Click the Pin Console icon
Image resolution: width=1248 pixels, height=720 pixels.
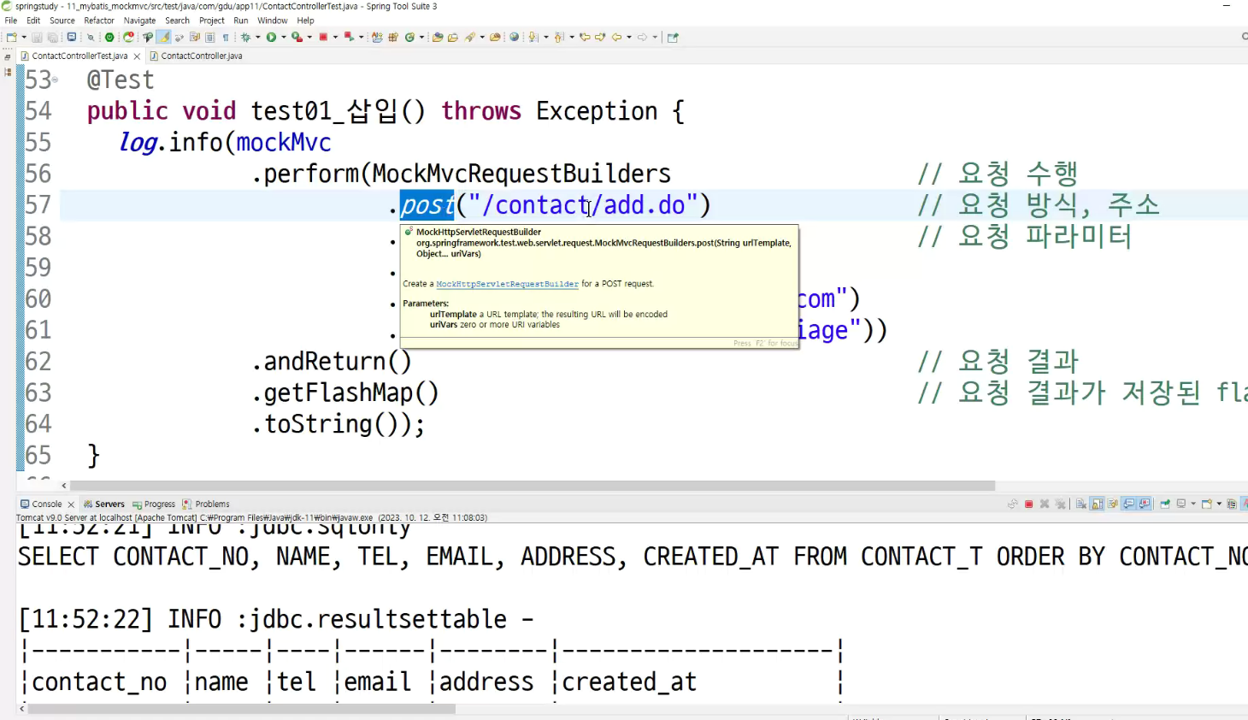pos(1165,504)
